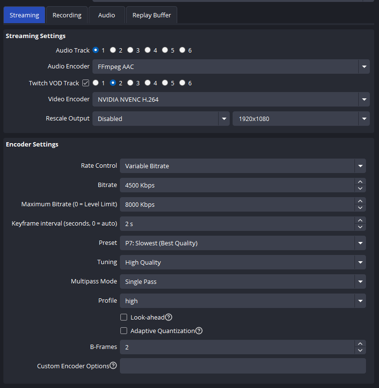Click the Encoder Settings heading
The height and width of the screenshot is (388, 379).
[32, 144]
